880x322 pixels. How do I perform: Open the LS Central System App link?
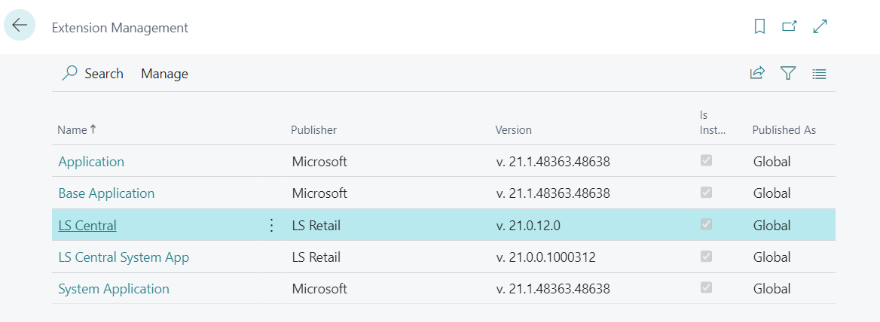(124, 257)
